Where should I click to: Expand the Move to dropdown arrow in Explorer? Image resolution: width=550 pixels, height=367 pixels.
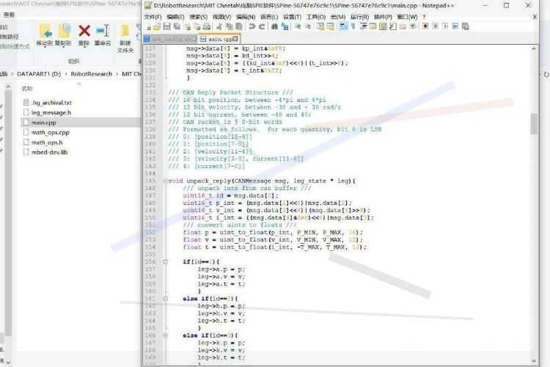coord(45,46)
